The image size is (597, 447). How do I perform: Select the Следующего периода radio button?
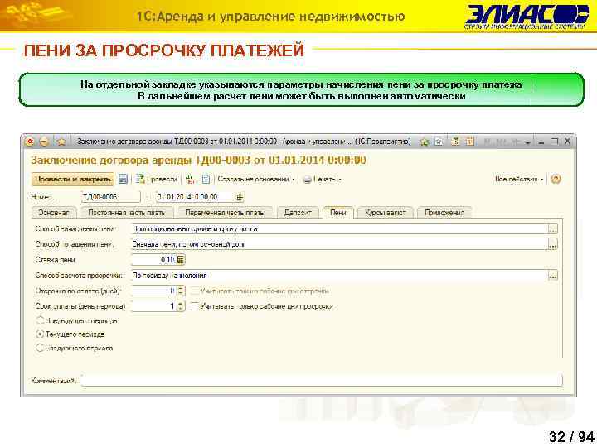[40, 348]
